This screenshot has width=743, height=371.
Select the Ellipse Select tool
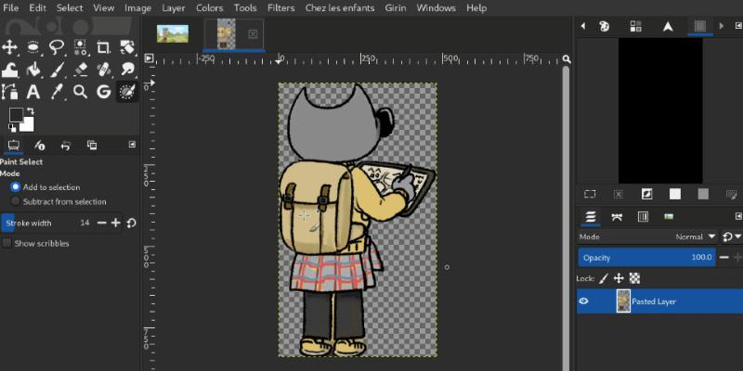tap(33, 47)
